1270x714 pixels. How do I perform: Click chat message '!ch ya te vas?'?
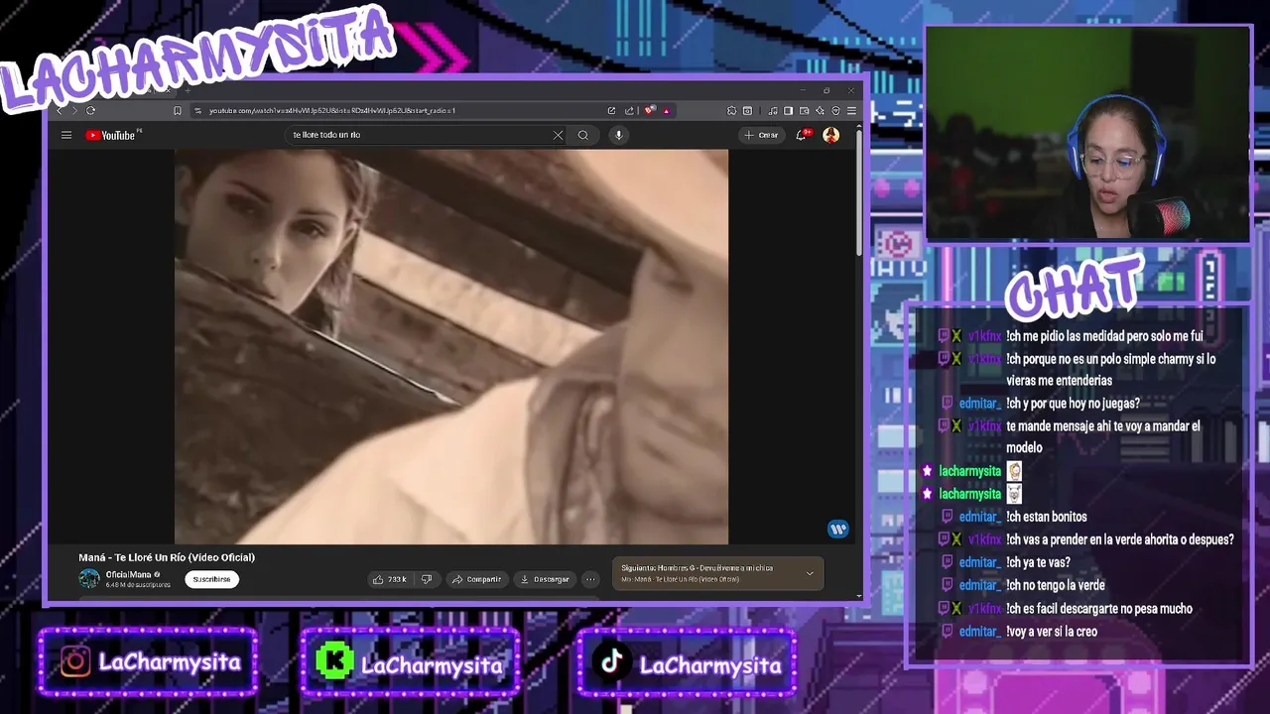coord(1038,562)
